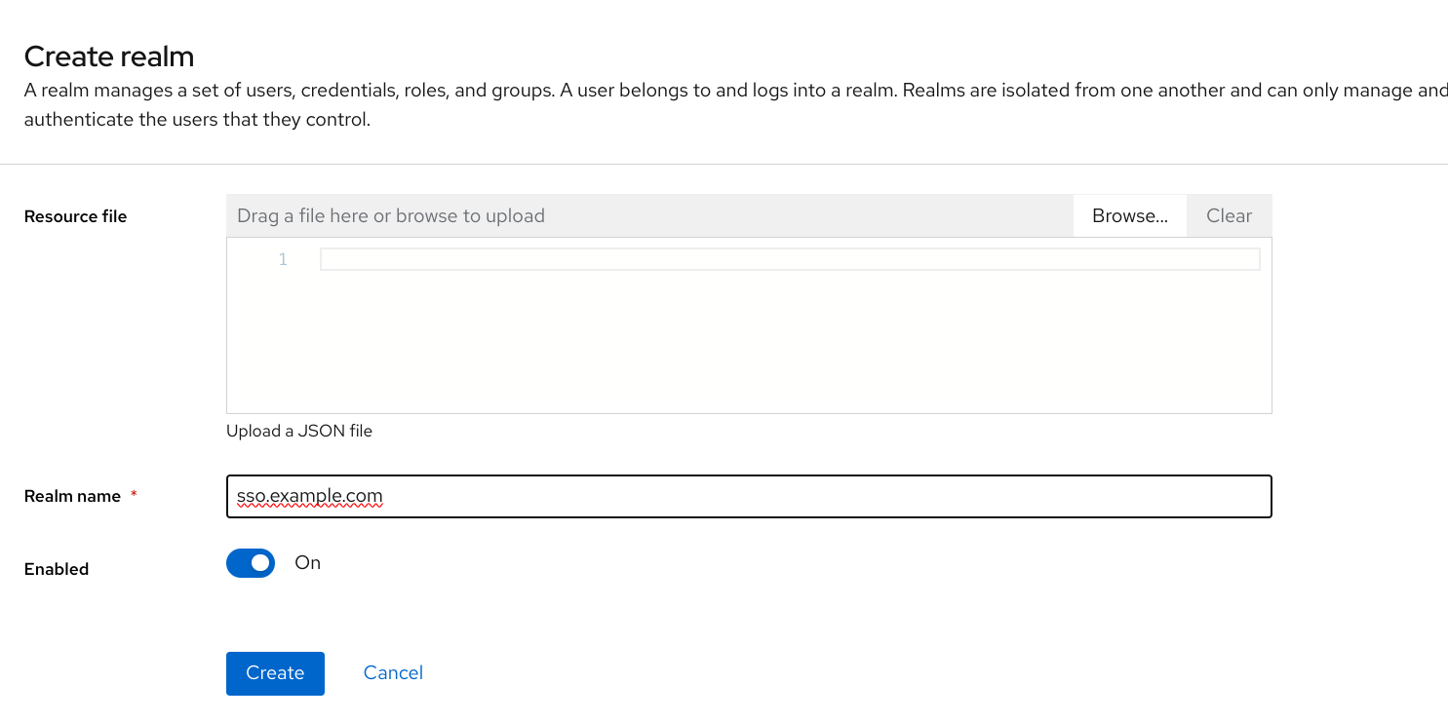Image resolution: width=1448 pixels, height=721 pixels.
Task: Toggle the Enabled switch off
Action: [251, 563]
